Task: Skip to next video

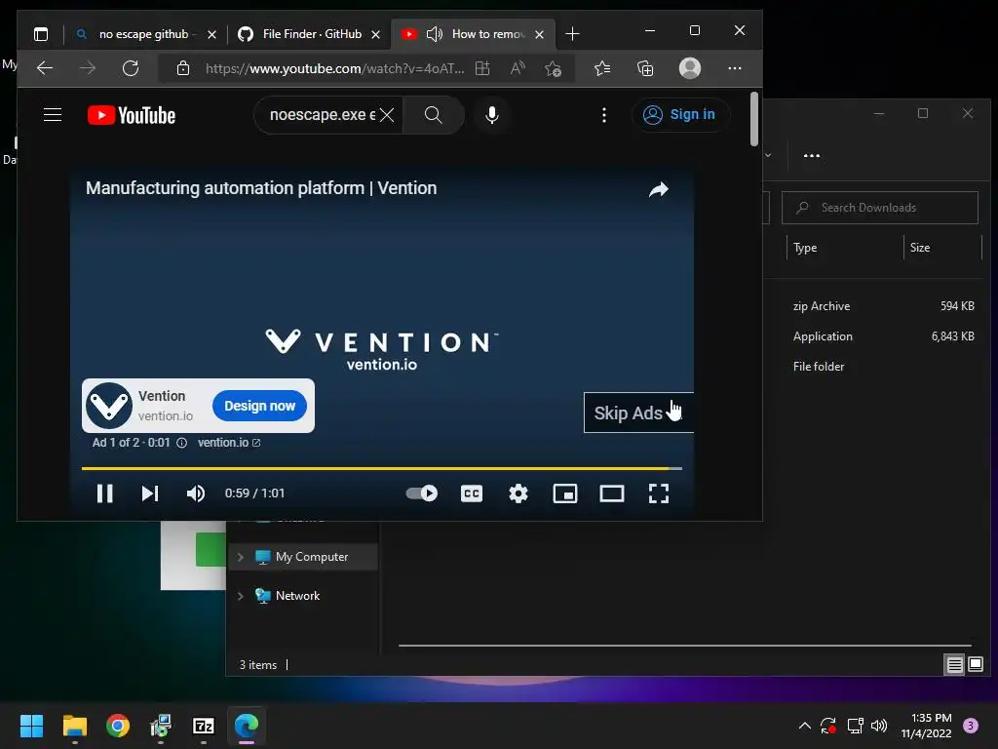Action: click(x=150, y=493)
